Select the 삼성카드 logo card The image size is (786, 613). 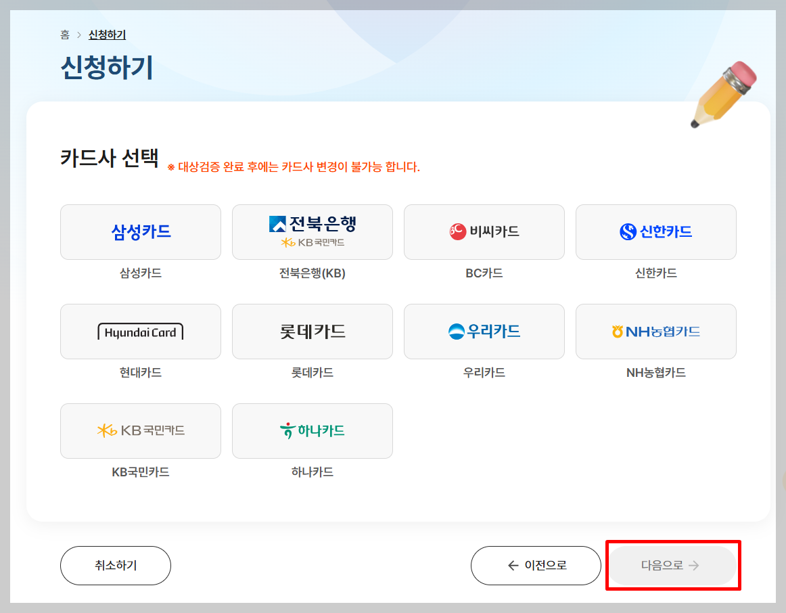pos(141,232)
